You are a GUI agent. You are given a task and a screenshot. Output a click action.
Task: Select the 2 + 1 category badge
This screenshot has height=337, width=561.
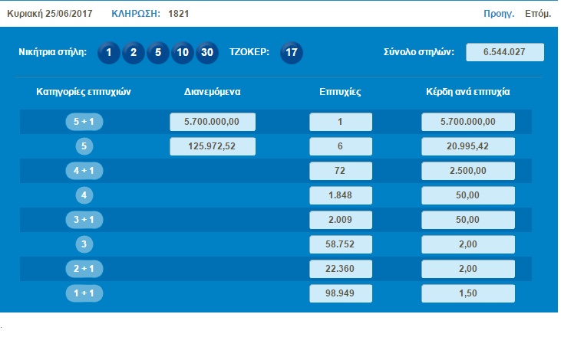click(x=86, y=270)
